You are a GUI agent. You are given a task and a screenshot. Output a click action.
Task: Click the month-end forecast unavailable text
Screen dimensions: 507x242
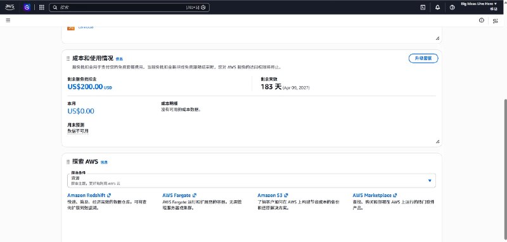(77, 131)
